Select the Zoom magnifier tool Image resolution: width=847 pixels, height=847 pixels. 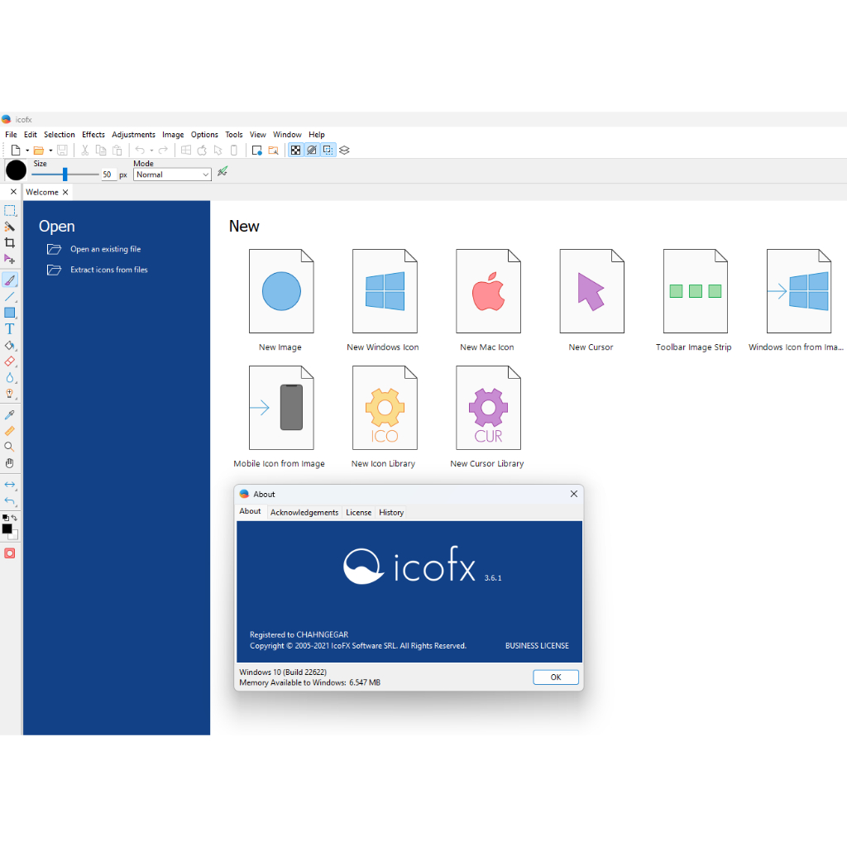click(x=10, y=447)
